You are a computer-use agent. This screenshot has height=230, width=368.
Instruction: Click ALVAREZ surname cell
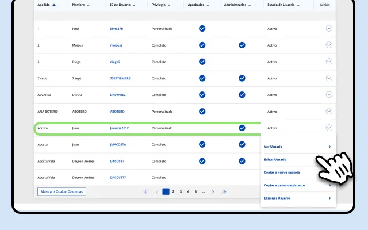coord(44,95)
